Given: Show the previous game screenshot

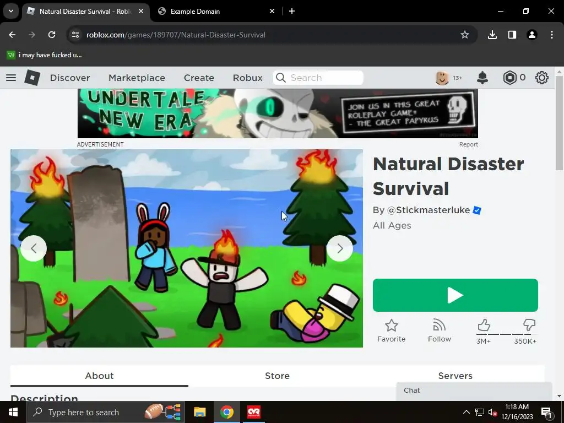Looking at the screenshot, I should click(x=34, y=248).
